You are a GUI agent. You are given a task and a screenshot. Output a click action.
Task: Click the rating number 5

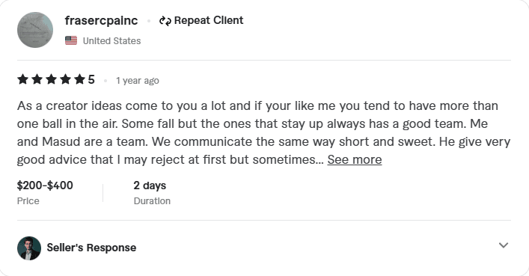[x=91, y=79]
